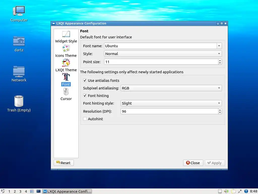Click the 'Subpixel antialiasing:' label
Viewport: 258px width, 194px height.
101,88
